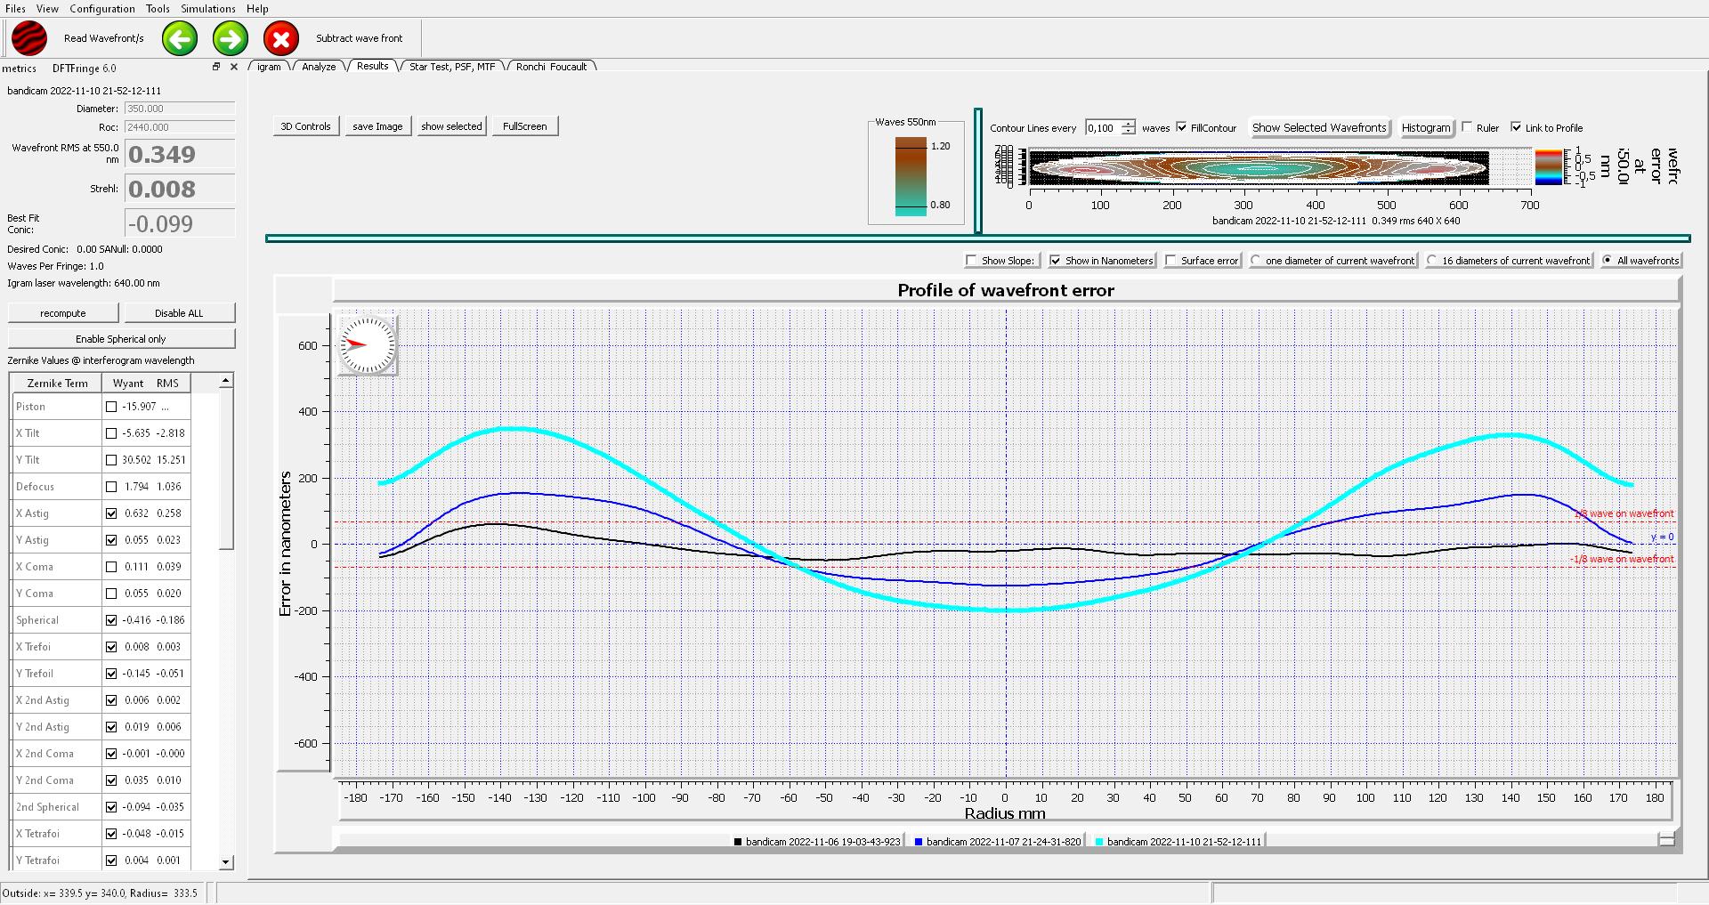The image size is (1709, 905).
Task: Click the red X delete wavefront icon
Action: (281, 39)
